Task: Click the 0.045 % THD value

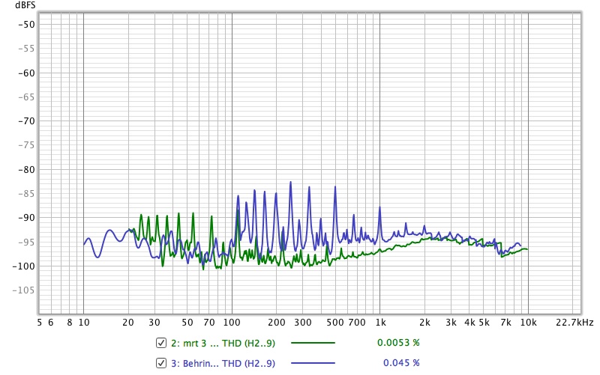Action: coord(401,362)
